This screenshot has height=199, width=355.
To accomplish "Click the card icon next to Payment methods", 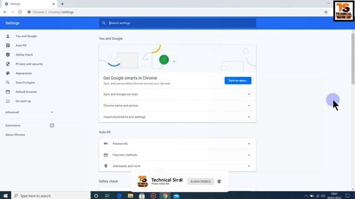I will point(106,155).
